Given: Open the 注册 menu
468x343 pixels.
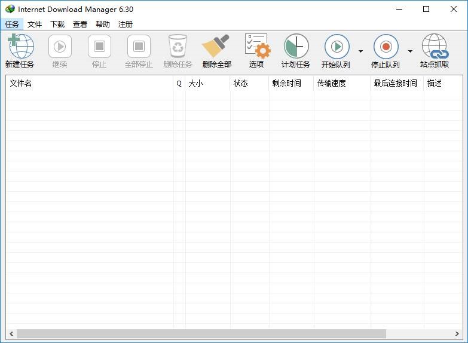Looking at the screenshot, I should (126, 24).
